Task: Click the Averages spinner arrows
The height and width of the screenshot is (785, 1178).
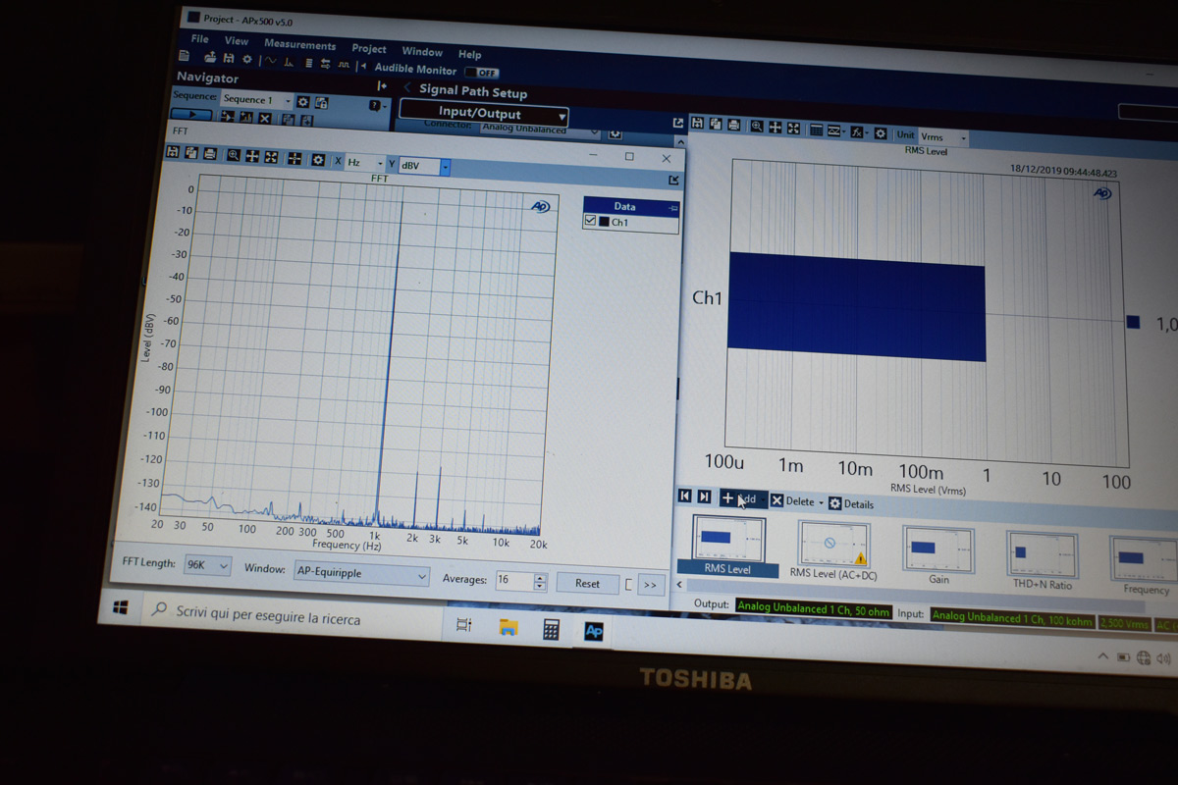Action: 540,582
